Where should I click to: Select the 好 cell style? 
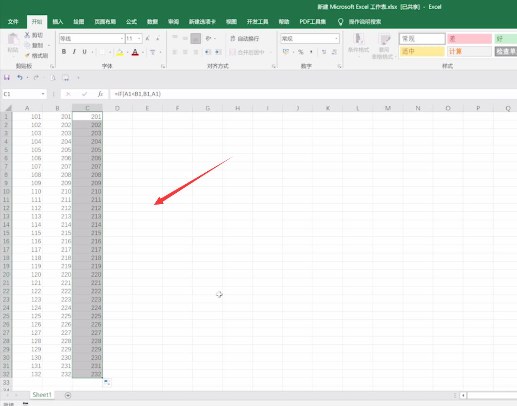coord(506,38)
